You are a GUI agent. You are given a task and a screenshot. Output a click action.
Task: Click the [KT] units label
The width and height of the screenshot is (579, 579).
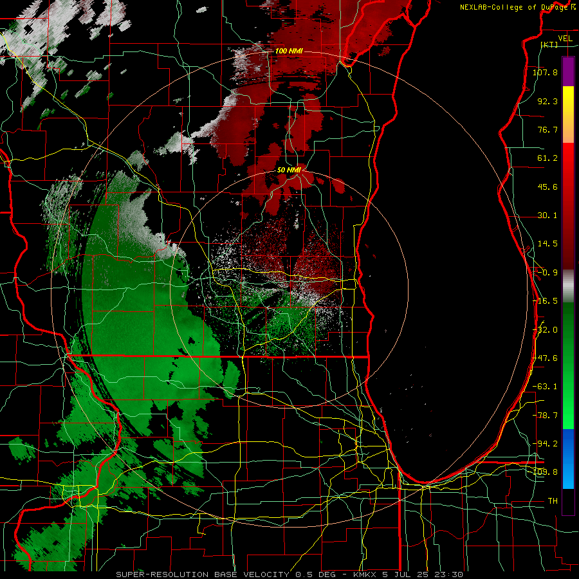click(549, 44)
